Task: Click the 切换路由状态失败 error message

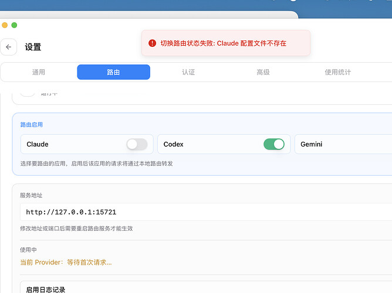Action: 223,43
